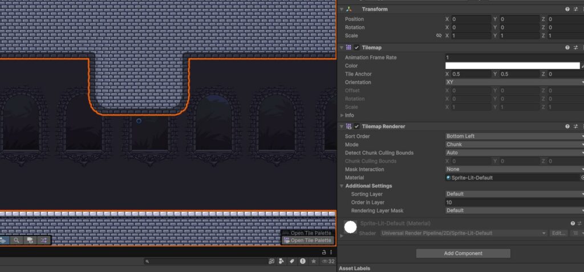This screenshot has width=584, height=272.
Task: Click the Transform component axes icon
Action: (348, 9)
